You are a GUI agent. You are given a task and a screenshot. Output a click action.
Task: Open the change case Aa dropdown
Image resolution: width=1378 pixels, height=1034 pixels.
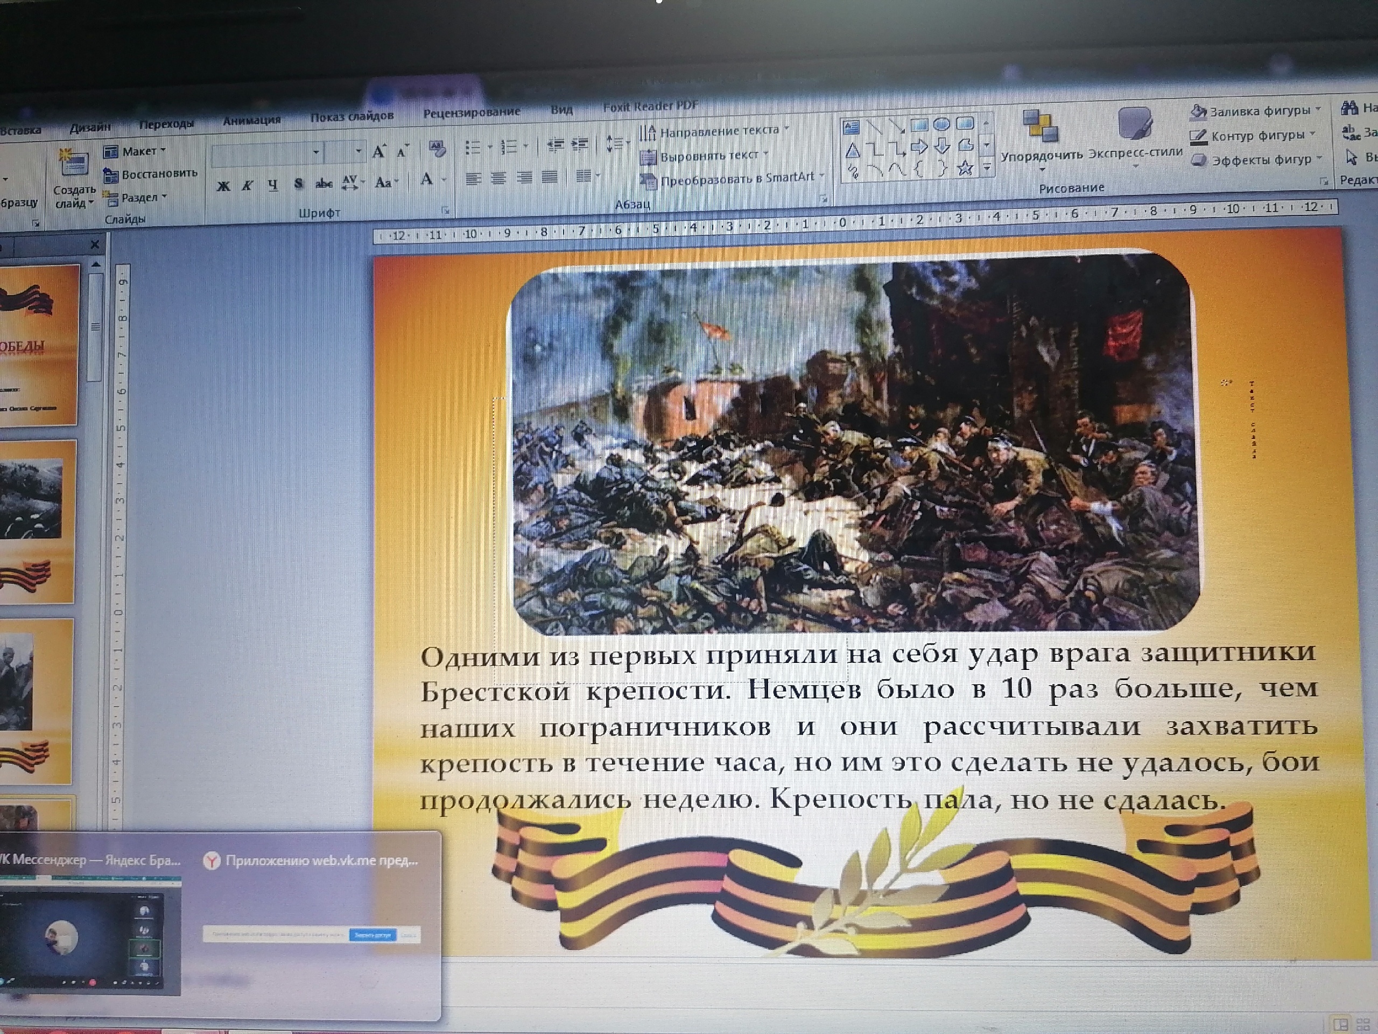pos(386,182)
